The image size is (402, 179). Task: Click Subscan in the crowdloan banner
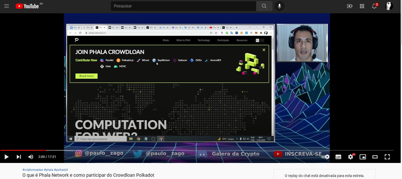(x=180, y=60)
